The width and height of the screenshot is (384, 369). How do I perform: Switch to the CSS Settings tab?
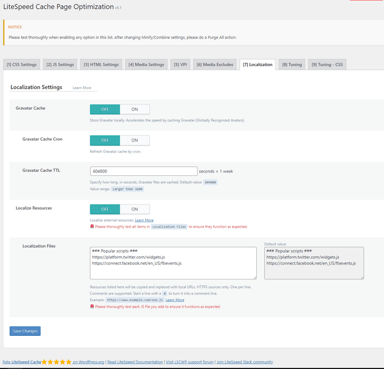tap(22, 65)
